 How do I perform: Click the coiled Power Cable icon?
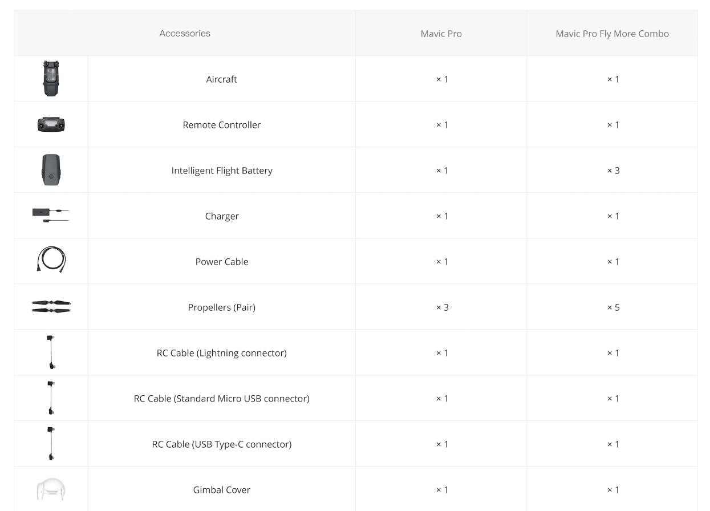51,259
